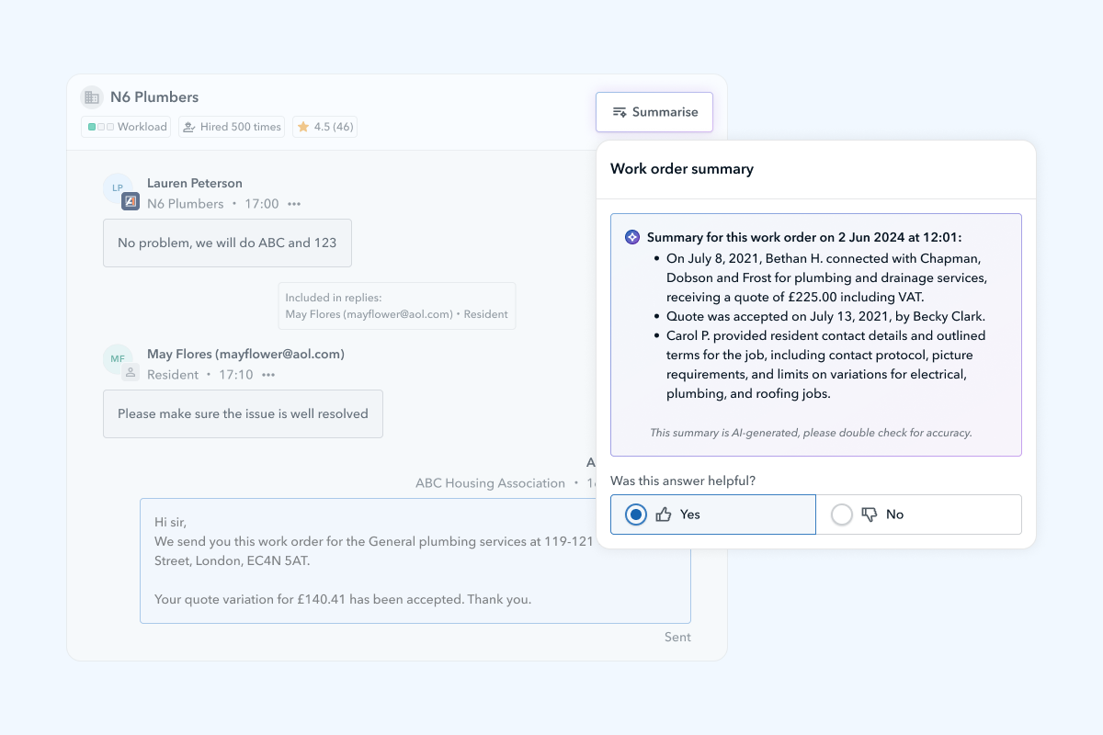Click the Summarise button
The width and height of the screenshot is (1103, 735).
pos(654,111)
